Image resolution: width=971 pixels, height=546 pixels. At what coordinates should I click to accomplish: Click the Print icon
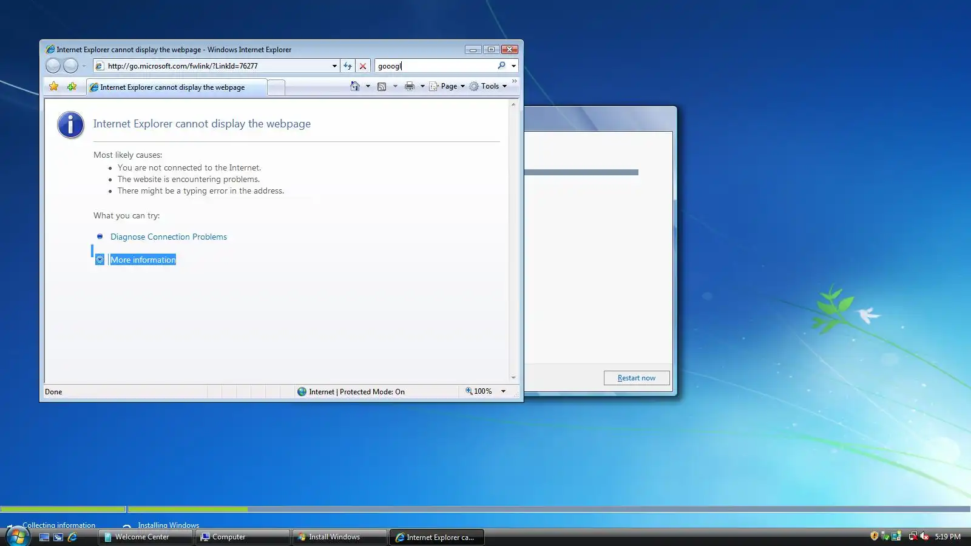(410, 86)
